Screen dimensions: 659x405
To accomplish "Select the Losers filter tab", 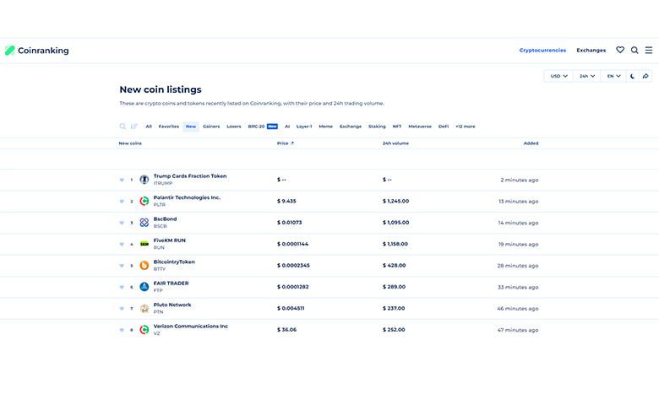I will pos(234,127).
